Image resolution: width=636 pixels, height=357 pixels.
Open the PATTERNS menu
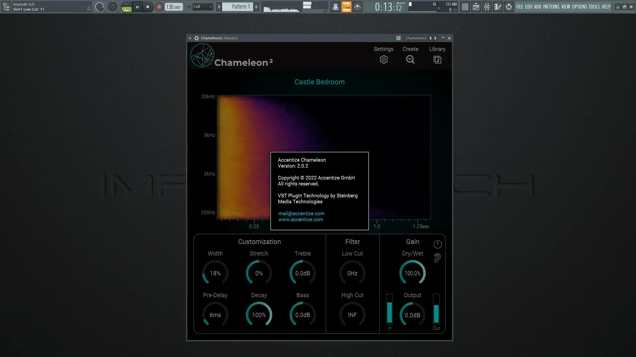(551, 7)
